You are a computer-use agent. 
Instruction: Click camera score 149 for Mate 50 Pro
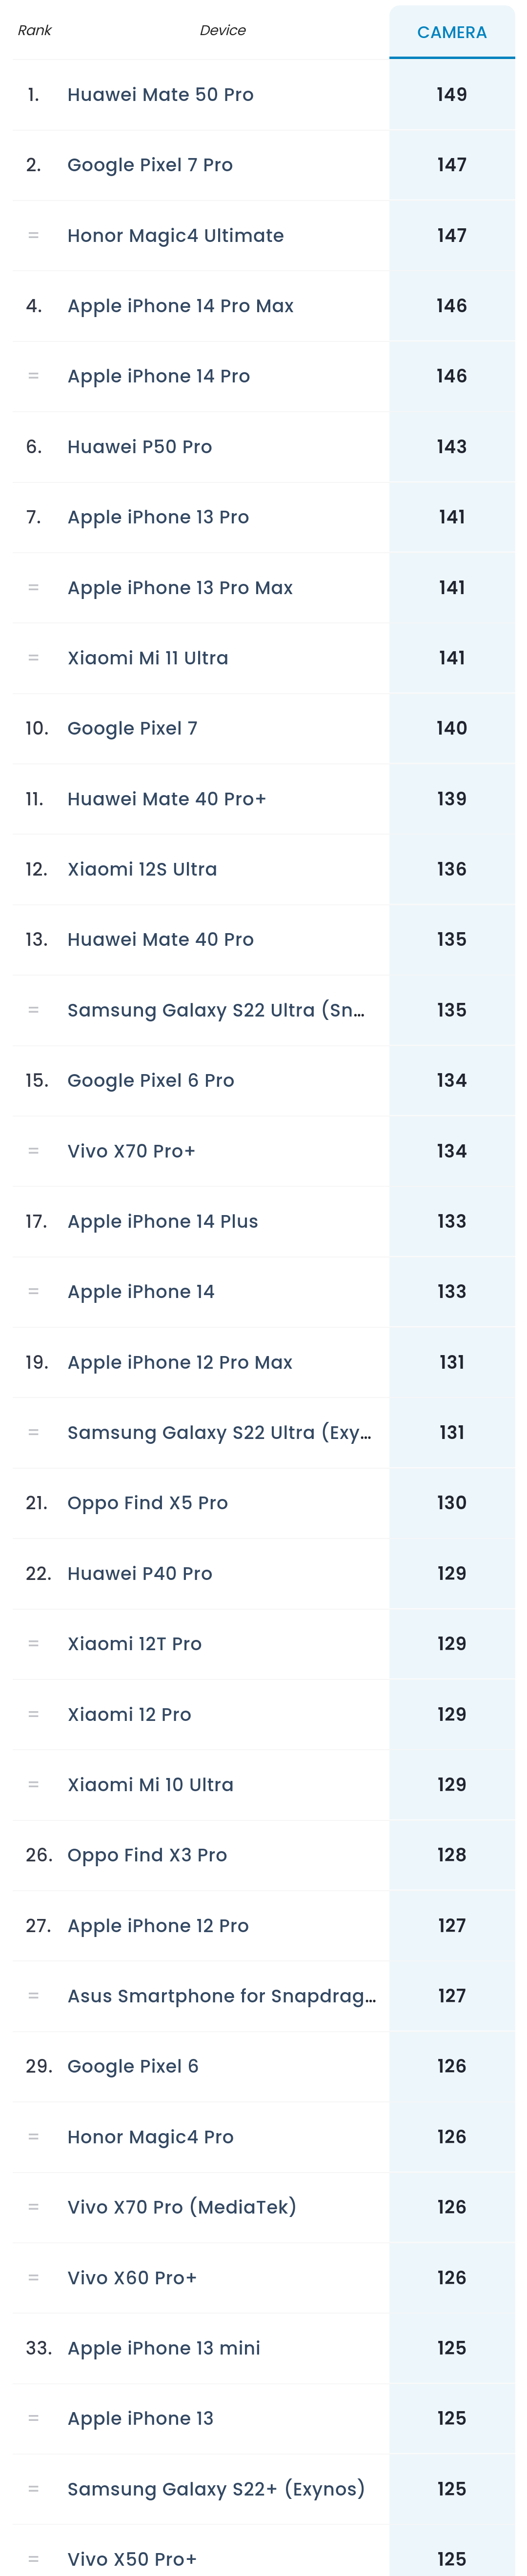coord(451,94)
